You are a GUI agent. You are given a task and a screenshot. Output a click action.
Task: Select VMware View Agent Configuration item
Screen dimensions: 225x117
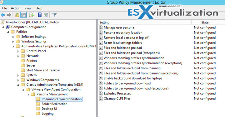point(56,89)
